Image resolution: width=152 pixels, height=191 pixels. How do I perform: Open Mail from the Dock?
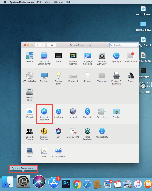[107, 184]
